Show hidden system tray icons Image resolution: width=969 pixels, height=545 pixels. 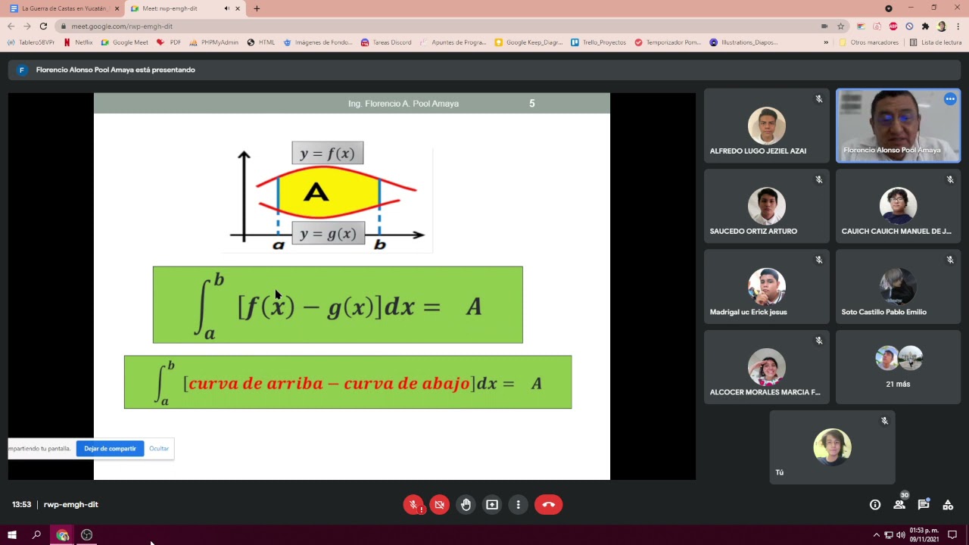tap(877, 535)
